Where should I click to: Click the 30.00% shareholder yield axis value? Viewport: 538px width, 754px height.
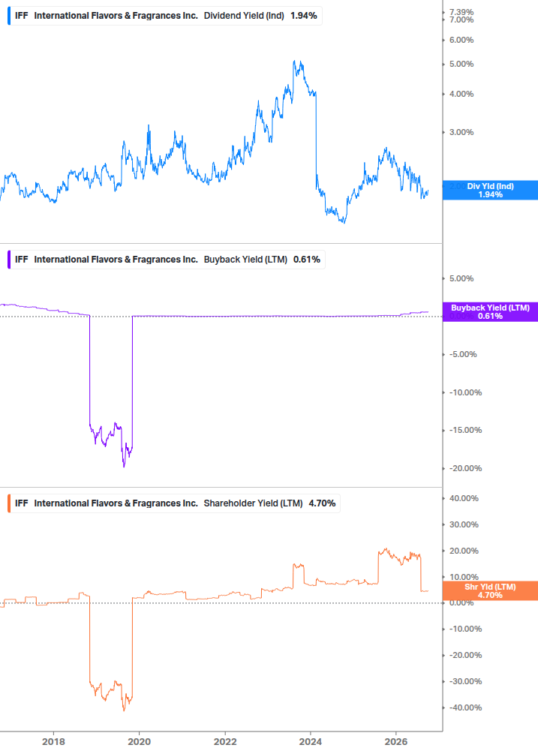[464, 525]
